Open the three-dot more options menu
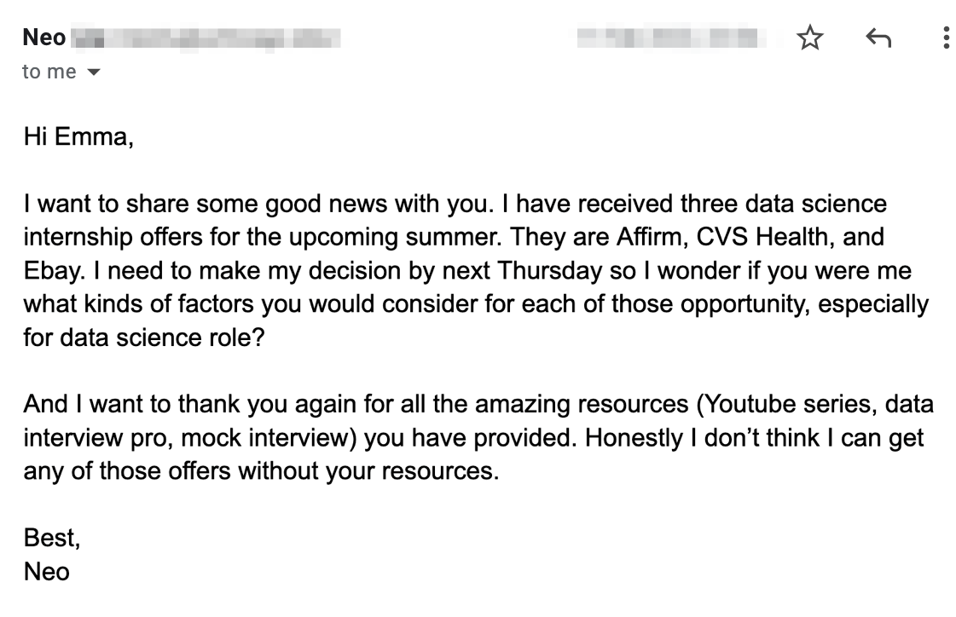 946,38
